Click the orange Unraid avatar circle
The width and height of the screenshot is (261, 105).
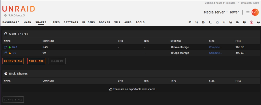(x=255, y=12)
